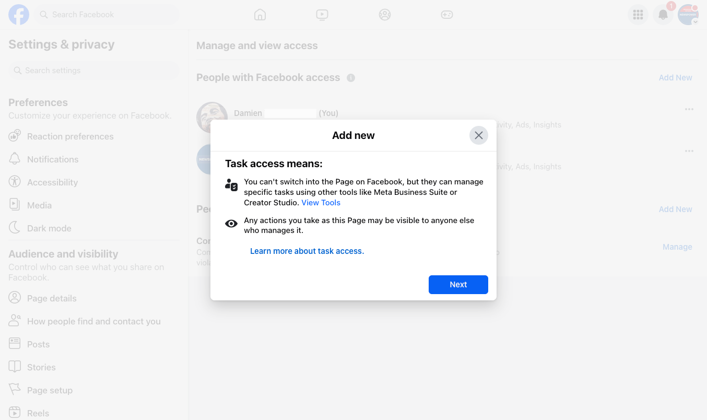Click the Facebook logo icon
Image resolution: width=707 pixels, height=420 pixels.
click(19, 15)
